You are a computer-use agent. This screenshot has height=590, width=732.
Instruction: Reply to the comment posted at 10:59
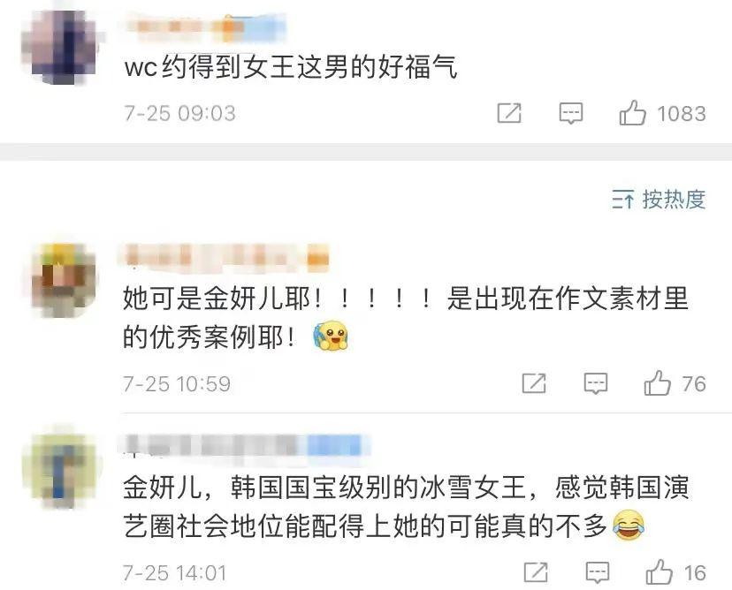tap(596, 384)
